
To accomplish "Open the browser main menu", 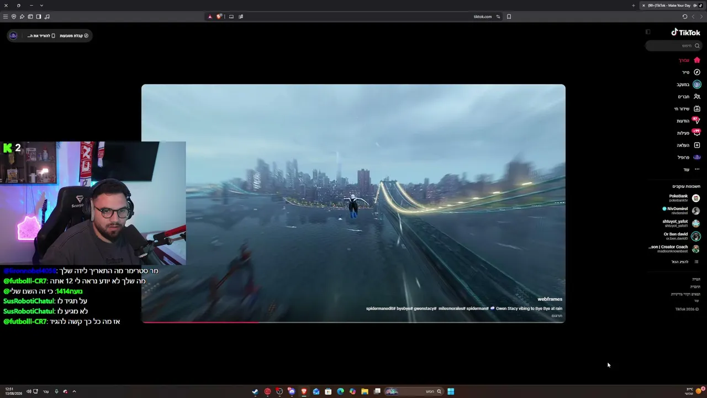I will (6, 17).
